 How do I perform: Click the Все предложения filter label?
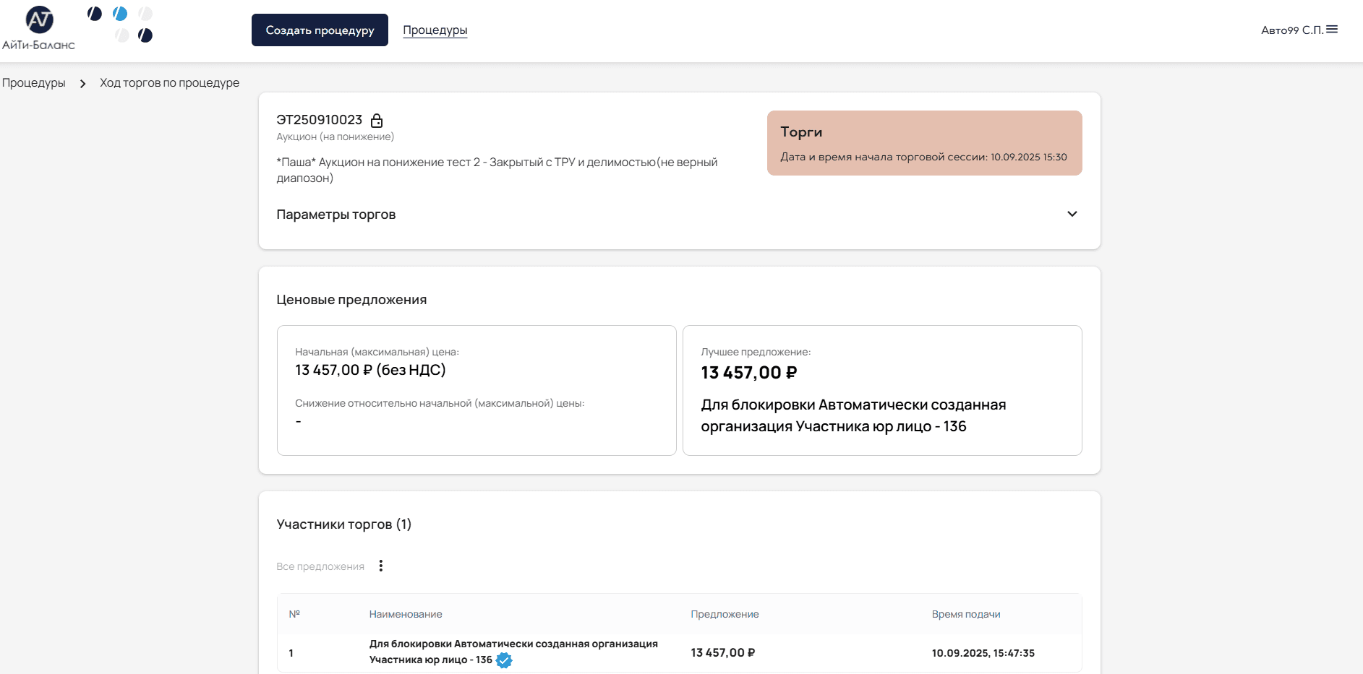tap(320, 566)
